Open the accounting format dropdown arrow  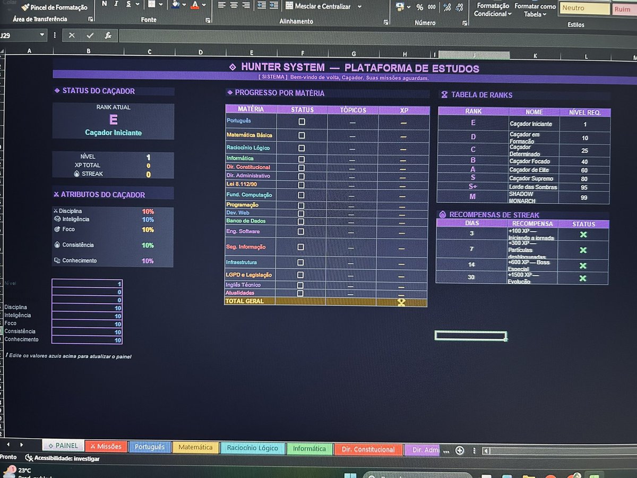pyautogui.click(x=409, y=7)
